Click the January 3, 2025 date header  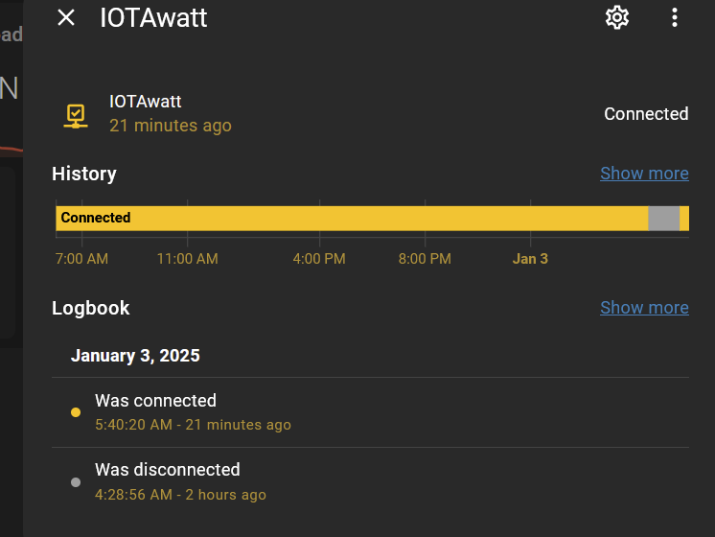[135, 356]
